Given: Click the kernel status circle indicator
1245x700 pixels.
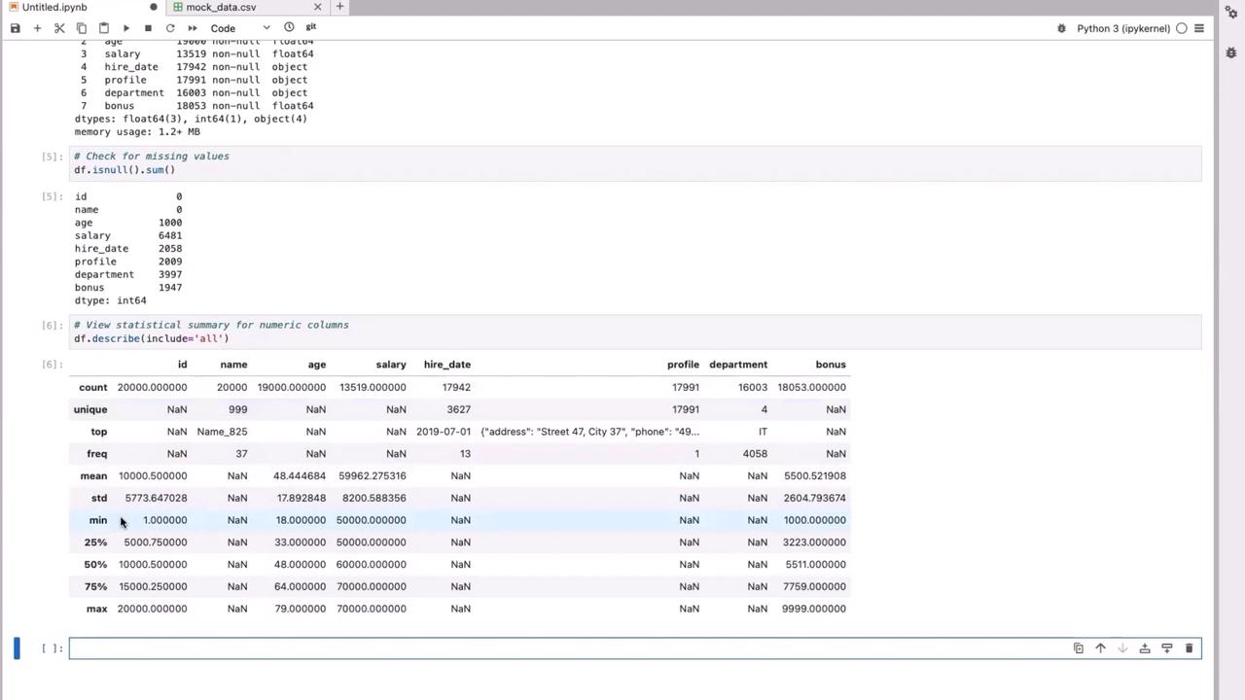Looking at the screenshot, I should (1182, 28).
